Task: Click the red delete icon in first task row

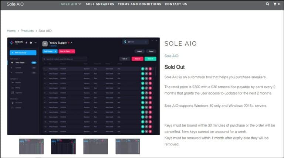Action: [151, 69]
